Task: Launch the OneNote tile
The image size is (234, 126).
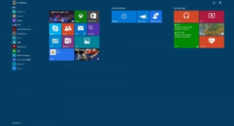Action: 68,42
